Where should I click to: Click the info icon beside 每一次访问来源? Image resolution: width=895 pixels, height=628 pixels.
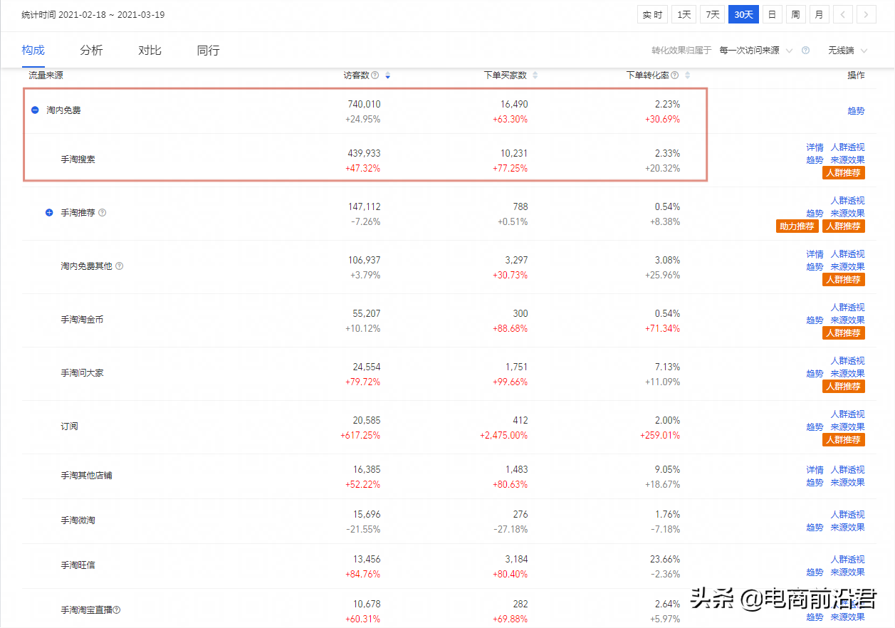[805, 50]
